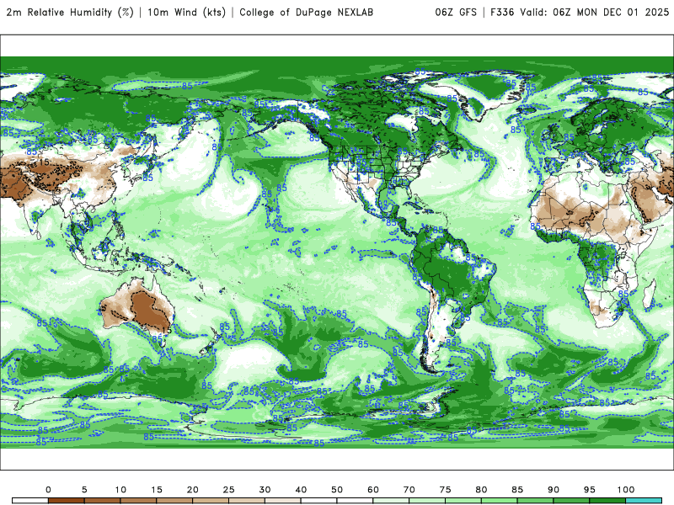Select the cyan swatch after 100 in legend
The image size is (674, 505).
tap(644, 501)
